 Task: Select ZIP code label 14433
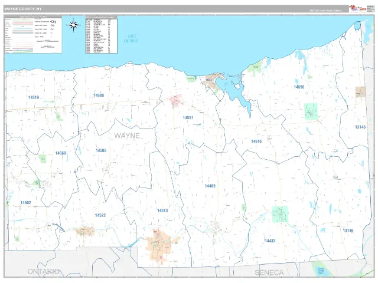[270, 241]
